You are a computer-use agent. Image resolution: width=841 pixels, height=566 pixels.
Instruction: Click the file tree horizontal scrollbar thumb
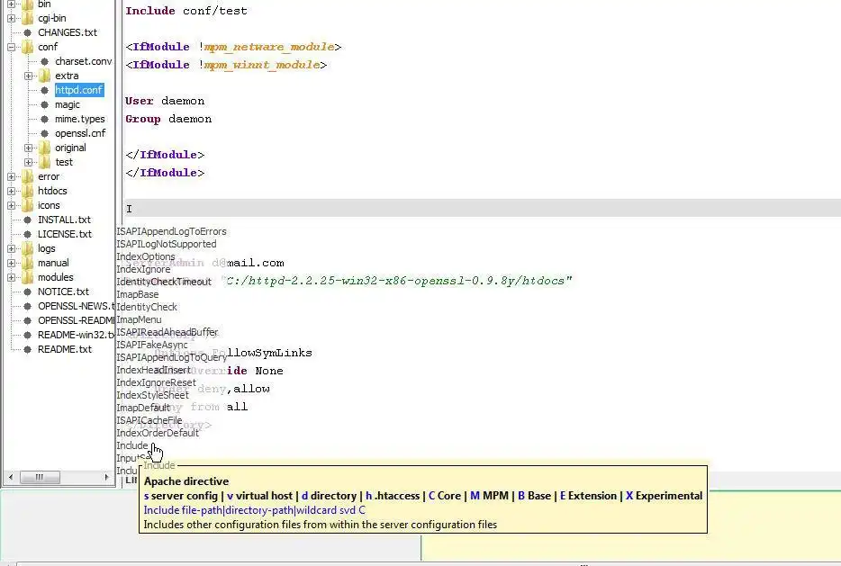[x=41, y=477]
